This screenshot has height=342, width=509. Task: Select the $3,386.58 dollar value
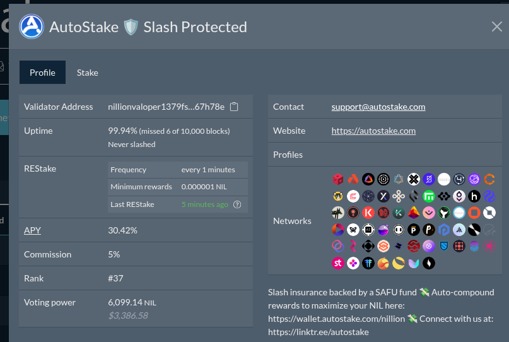(128, 315)
